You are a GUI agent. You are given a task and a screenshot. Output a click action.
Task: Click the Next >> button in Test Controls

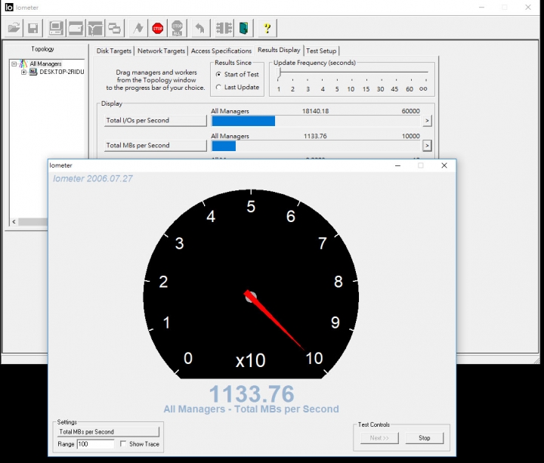(x=379, y=438)
